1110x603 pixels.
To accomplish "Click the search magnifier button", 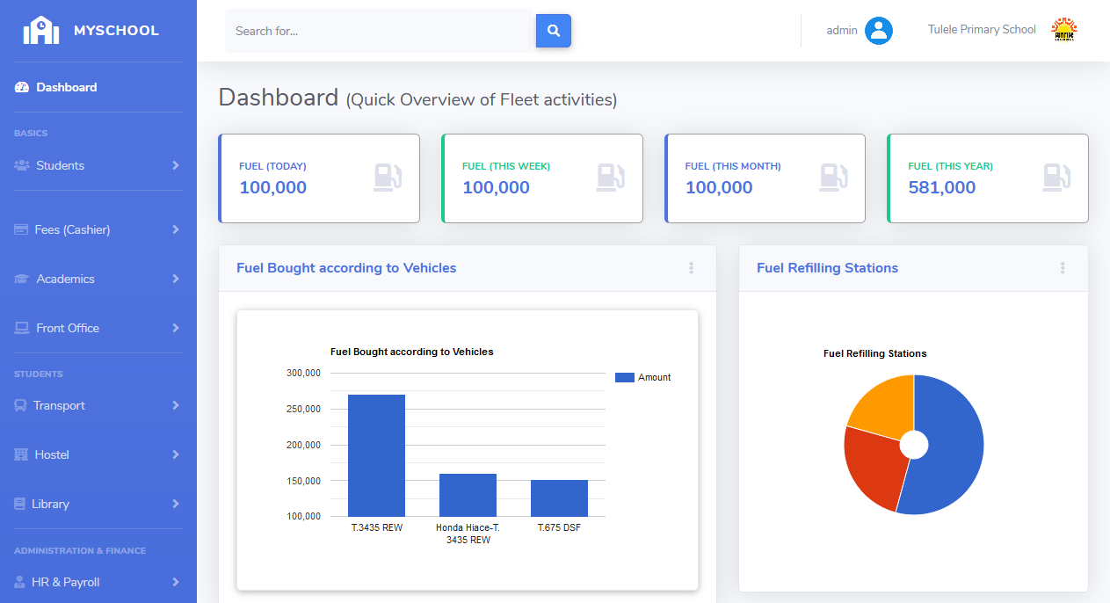I will (554, 31).
